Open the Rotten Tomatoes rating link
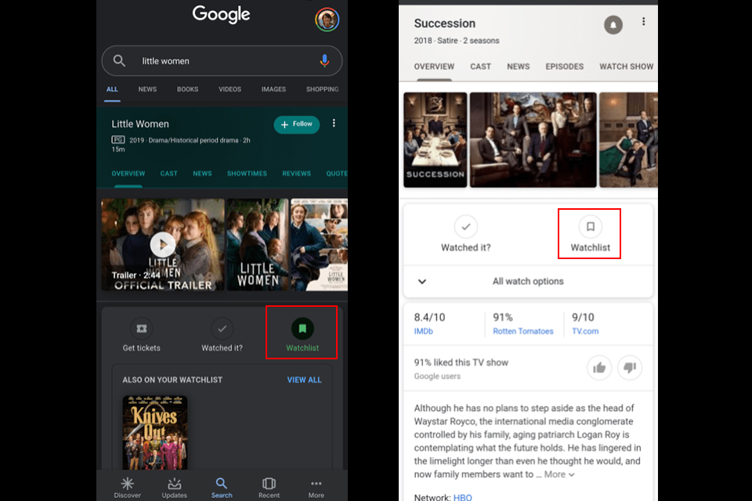Viewport: 752px width, 501px height. click(x=523, y=331)
